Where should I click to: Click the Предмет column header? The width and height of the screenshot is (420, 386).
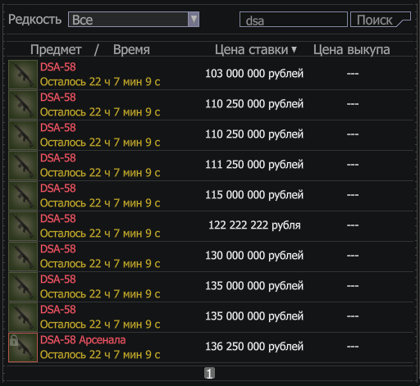point(56,50)
